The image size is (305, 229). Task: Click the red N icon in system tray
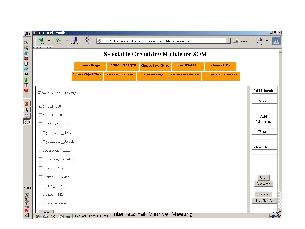point(27,210)
